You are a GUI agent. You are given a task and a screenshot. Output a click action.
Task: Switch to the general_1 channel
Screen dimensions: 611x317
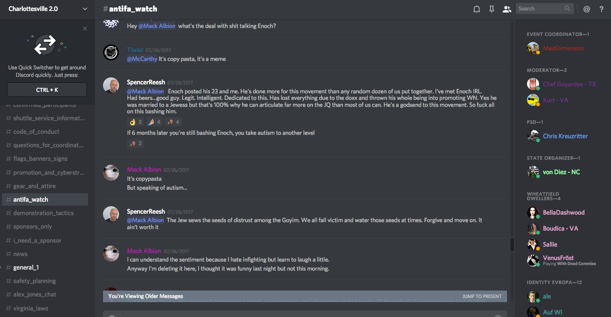click(x=26, y=268)
